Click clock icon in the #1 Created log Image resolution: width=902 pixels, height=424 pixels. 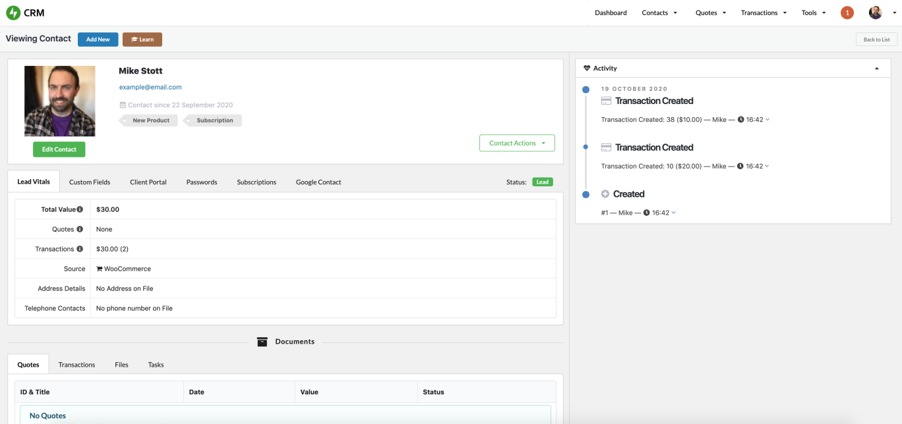[x=647, y=213]
